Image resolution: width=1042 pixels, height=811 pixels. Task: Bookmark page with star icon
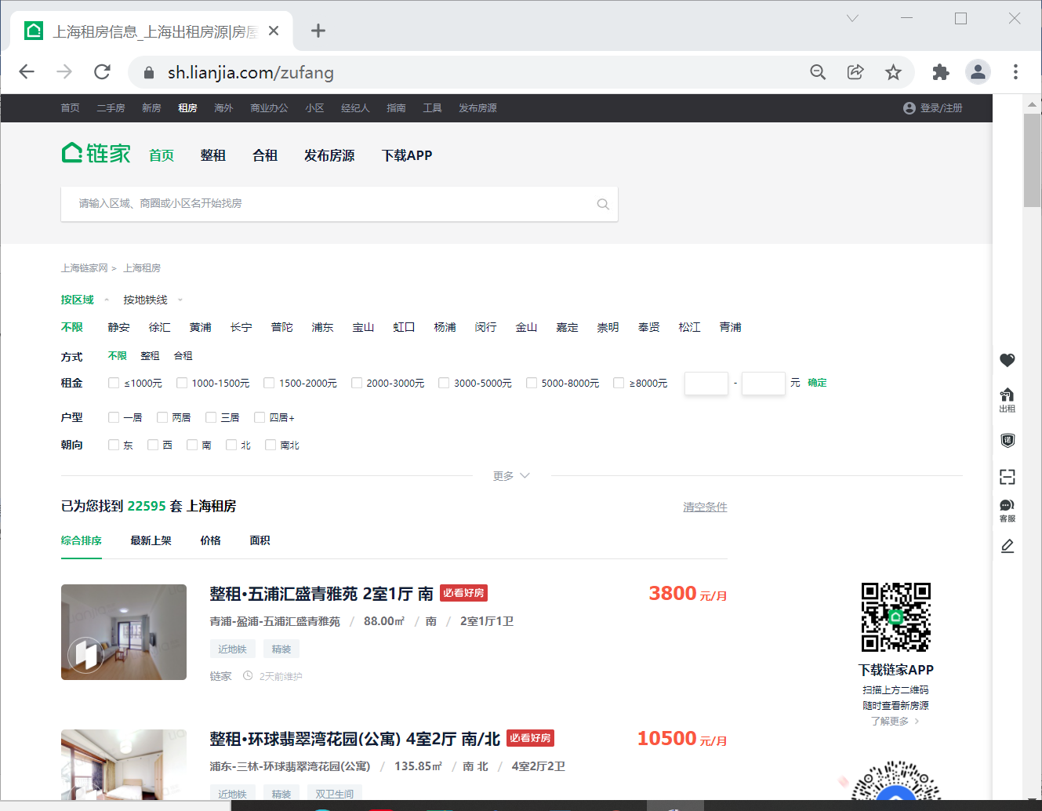893,72
